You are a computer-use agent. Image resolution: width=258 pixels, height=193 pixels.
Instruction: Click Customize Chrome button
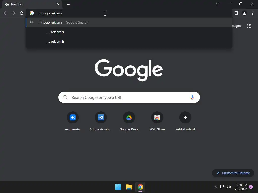coord(233,173)
